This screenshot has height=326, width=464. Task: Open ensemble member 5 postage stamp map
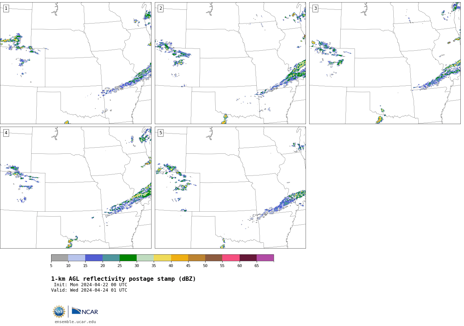(230, 187)
